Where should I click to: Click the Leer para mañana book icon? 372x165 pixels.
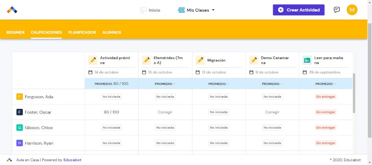[307, 60]
